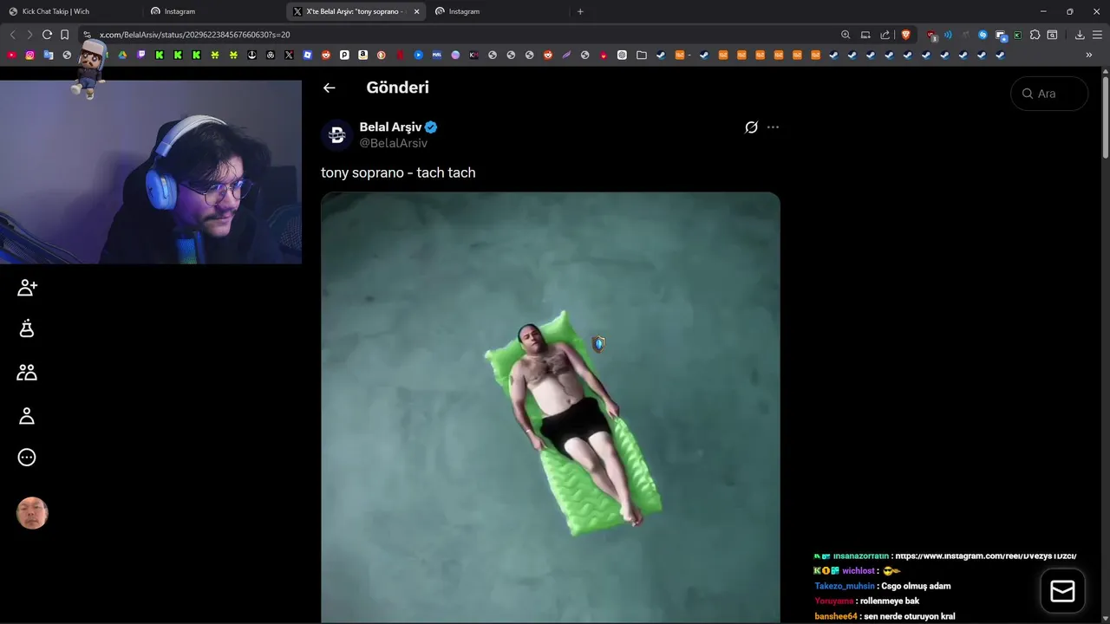
Task: Open site settings icon in address bar
Action: (87, 35)
